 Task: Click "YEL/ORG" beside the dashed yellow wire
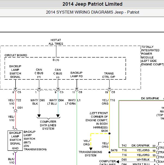point(87,143)
